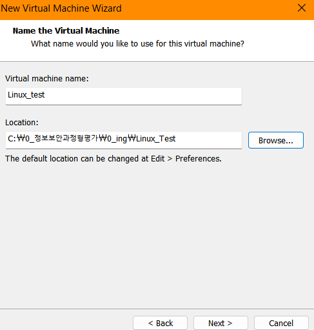The height and width of the screenshot is (330, 314).
Task: Click the 'Name the Virtual Machine' heading
Action: (66, 30)
